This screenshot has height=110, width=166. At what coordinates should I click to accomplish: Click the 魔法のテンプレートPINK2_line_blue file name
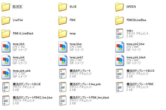click(x=33, y=97)
